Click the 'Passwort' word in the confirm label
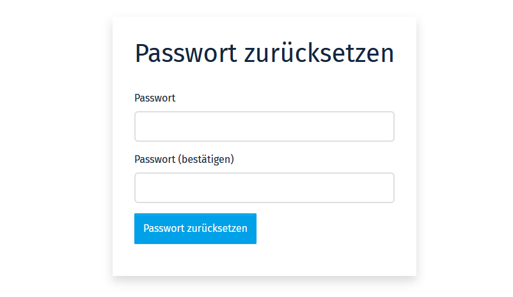The height and width of the screenshot is (297, 513). (x=155, y=160)
